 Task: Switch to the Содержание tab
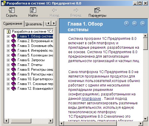coord(13,23)
